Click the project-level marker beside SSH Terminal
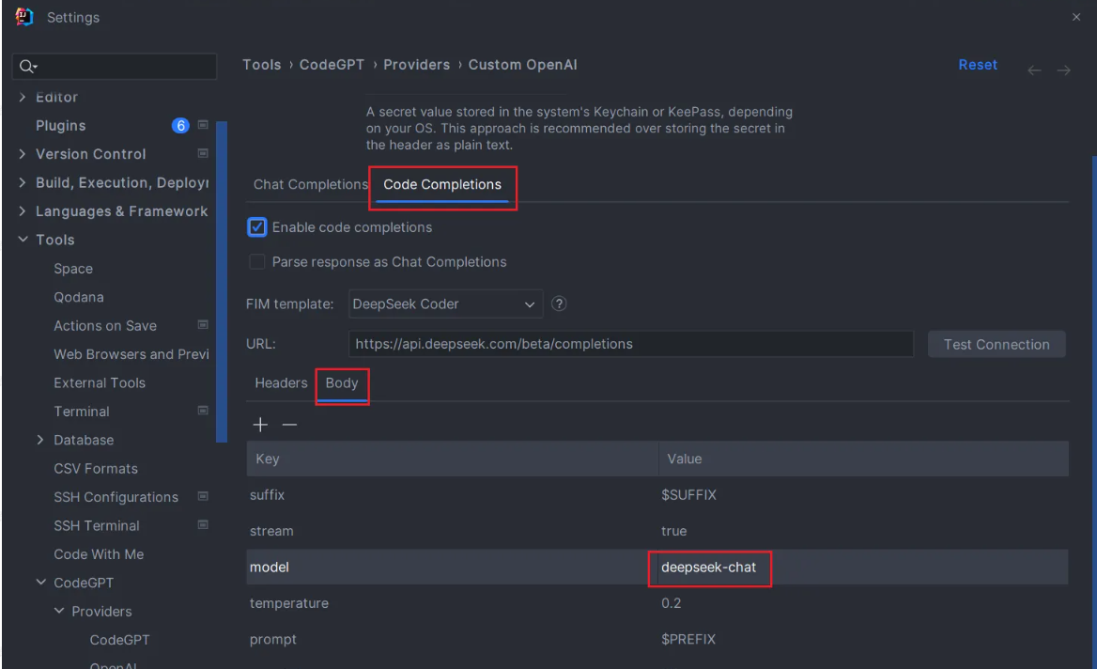Viewport: 1097px width, 669px height. pos(203,525)
